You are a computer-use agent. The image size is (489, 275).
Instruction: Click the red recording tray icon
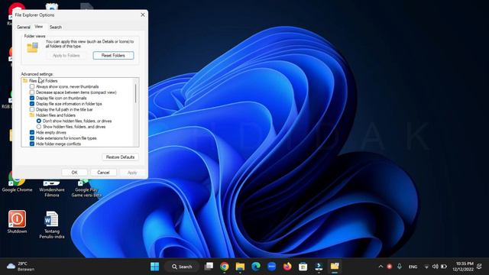pos(389,267)
